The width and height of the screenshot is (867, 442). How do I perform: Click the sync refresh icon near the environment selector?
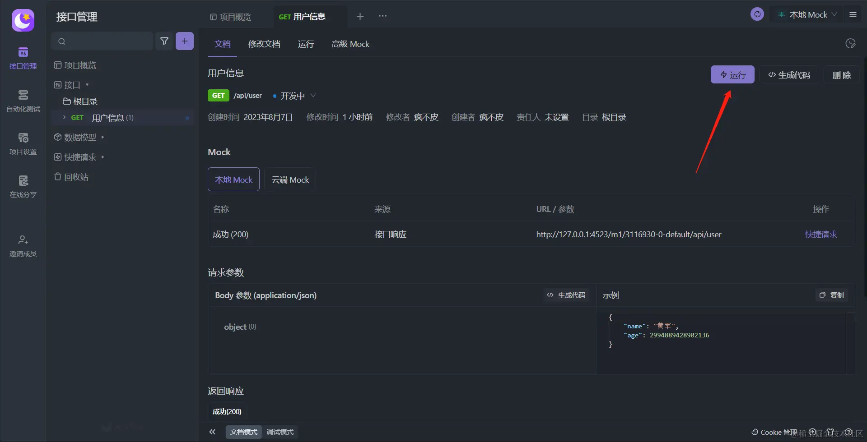757,14
